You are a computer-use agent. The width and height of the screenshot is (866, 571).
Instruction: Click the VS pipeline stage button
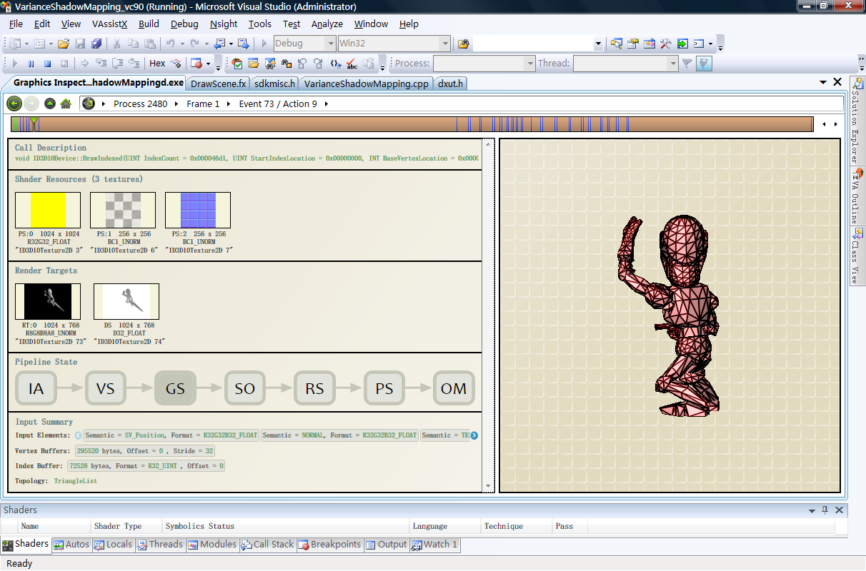(106, 388)
